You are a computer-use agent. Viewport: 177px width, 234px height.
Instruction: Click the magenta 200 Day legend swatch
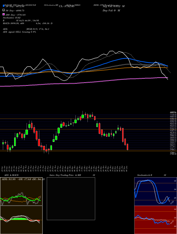[x=4, y=15]
